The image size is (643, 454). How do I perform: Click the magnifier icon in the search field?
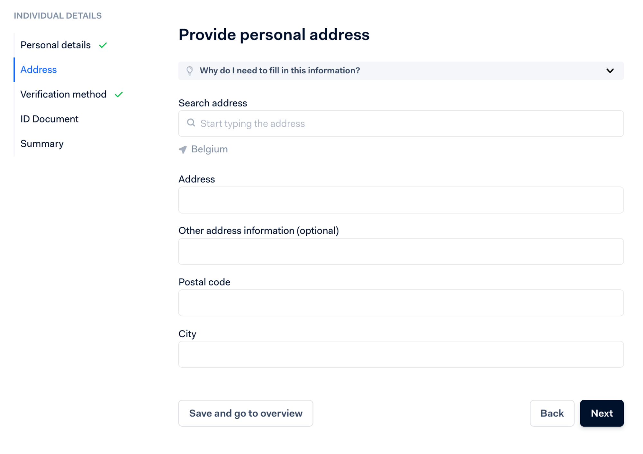click(191, 123)
